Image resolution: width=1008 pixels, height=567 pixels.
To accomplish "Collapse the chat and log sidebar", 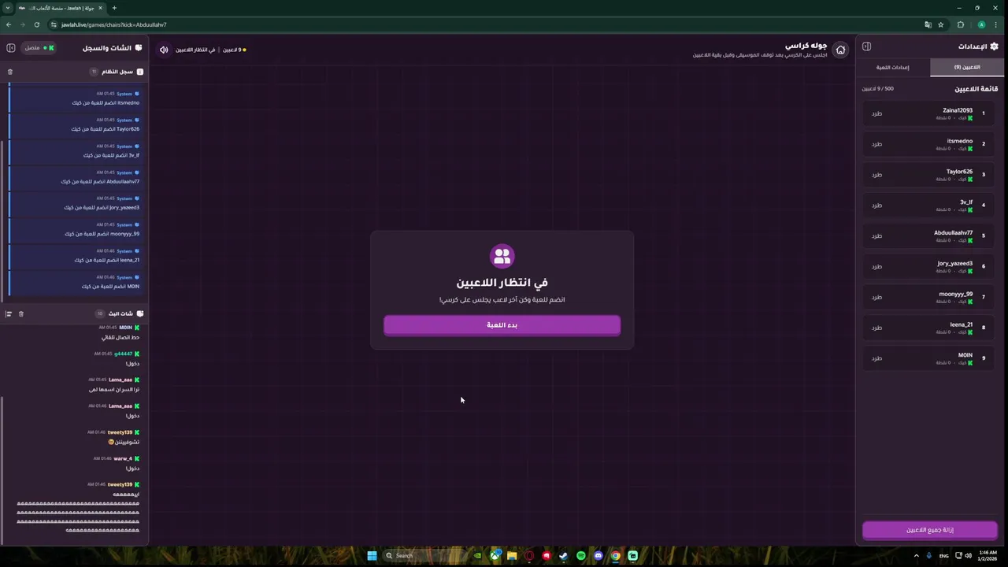I will coord(10,48).
